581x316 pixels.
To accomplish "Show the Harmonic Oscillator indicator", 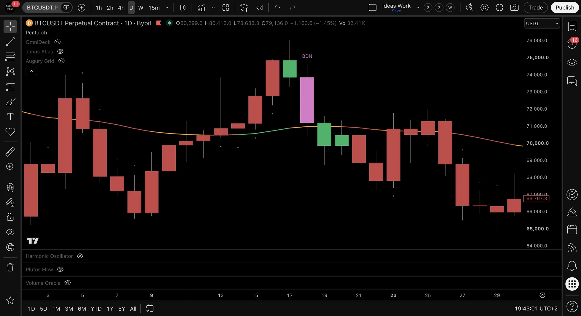I will 80,256.
